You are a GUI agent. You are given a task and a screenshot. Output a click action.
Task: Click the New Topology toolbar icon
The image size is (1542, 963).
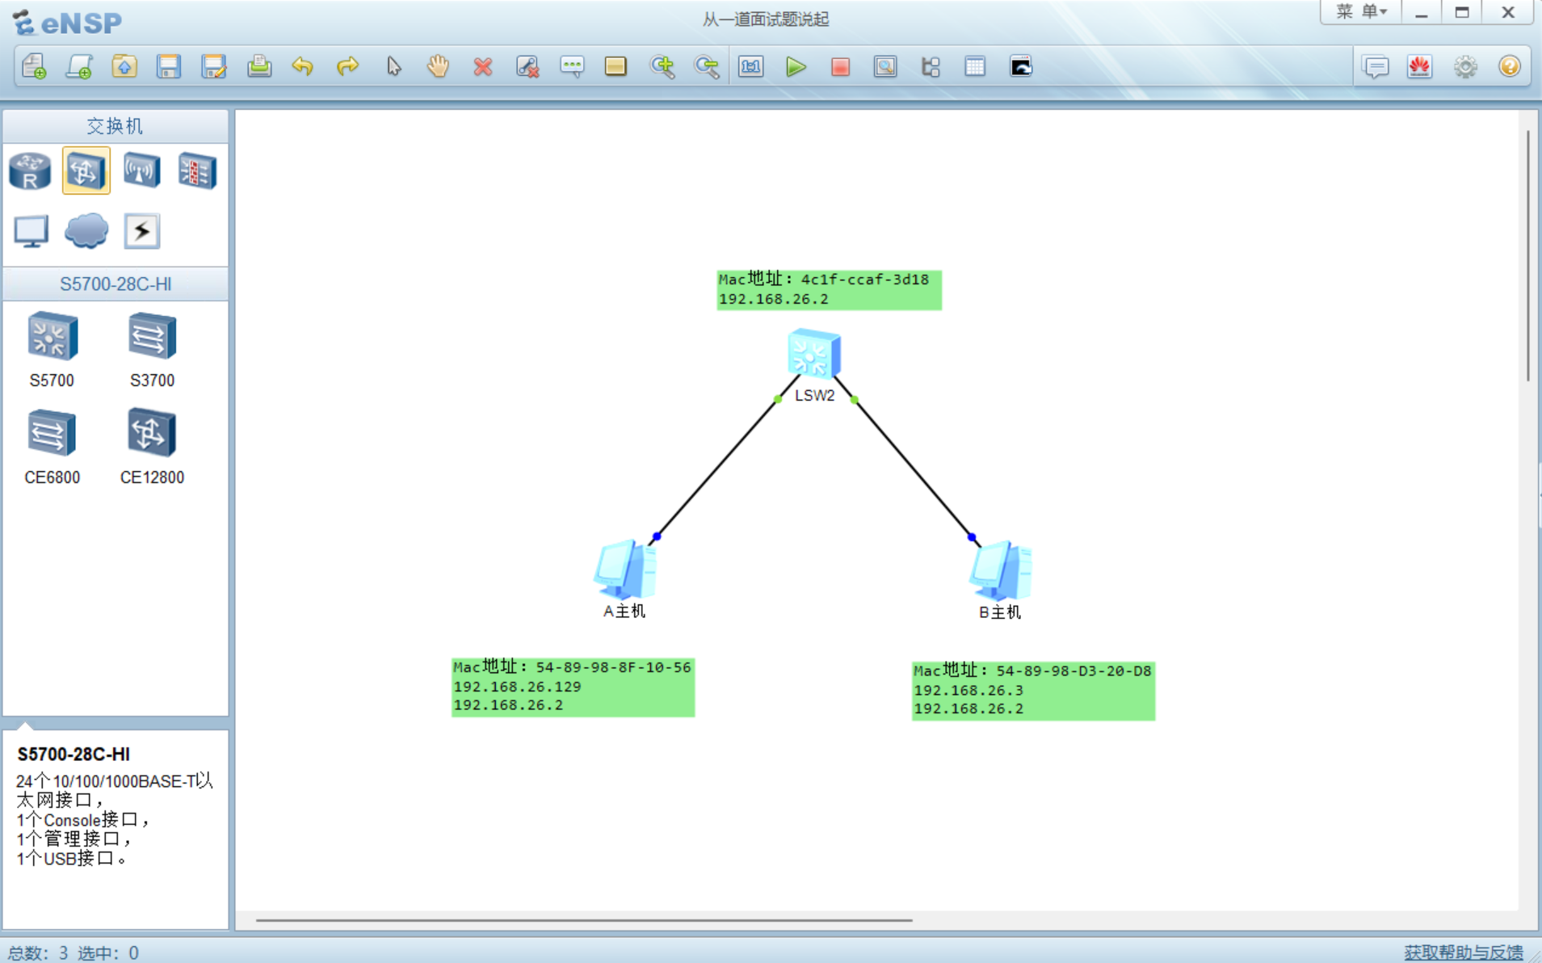(35, 66)
